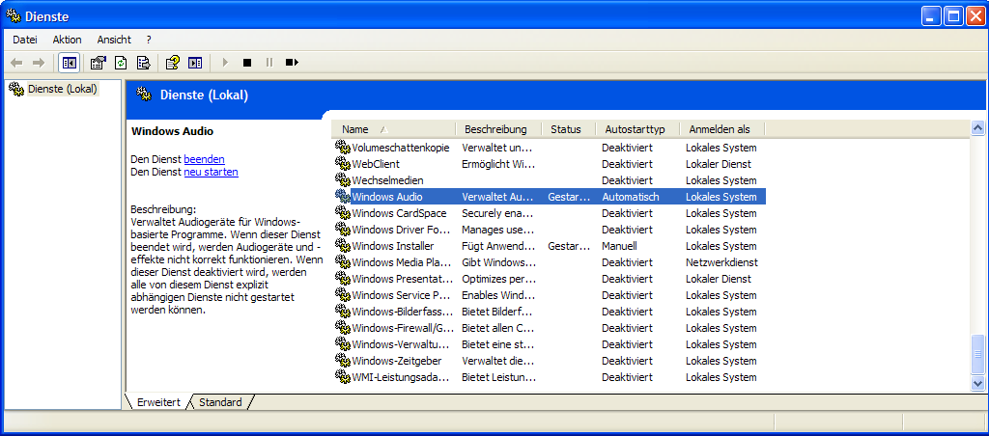Select the Windows Audio service name
This screenshot has height=436, width=989.
387,197
